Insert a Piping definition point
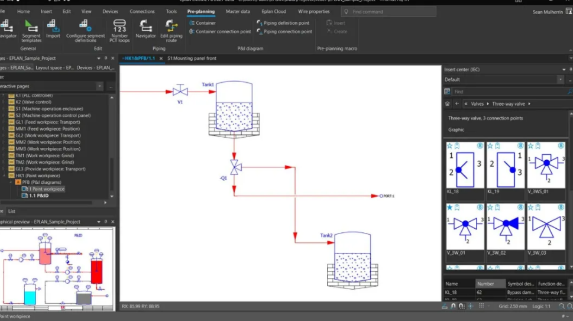The width and height of the screenshot is (573, 321). pyautogui.click(x=283, y=22)
